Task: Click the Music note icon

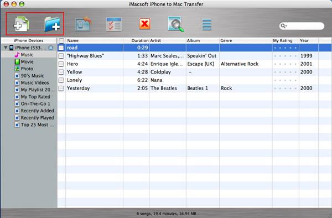Action: pyautogui.click(x=17, y=55)
